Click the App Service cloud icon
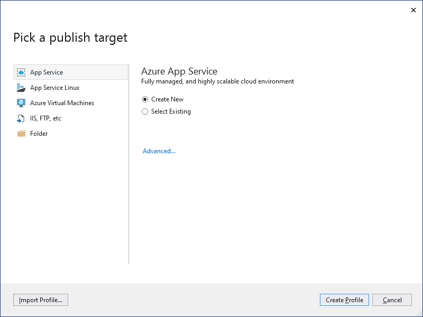Viewport: 423px width, 317px height. pyautogui.click(x=21, y=72)
